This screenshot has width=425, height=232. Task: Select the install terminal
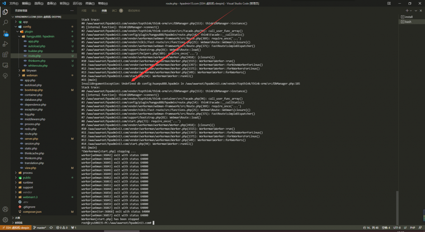pos(412,17)
